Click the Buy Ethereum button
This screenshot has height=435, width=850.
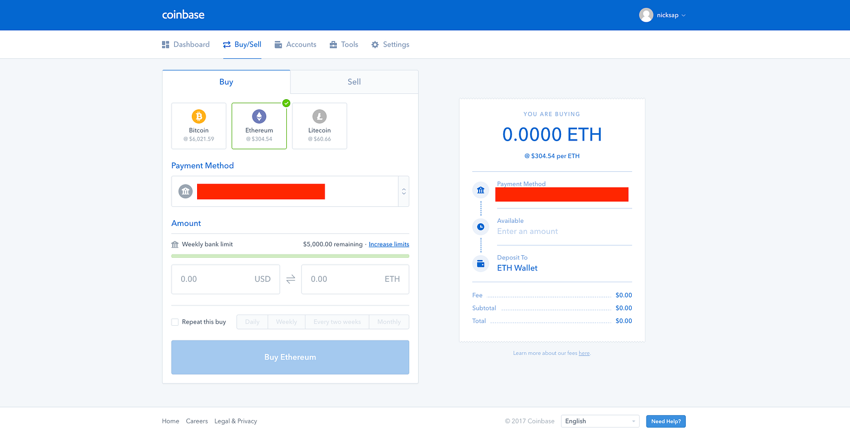[290, 358]
